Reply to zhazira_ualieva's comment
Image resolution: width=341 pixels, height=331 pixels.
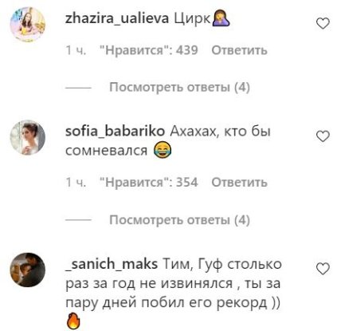239,50
